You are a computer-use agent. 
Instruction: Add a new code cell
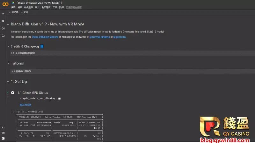pos(14,12)
